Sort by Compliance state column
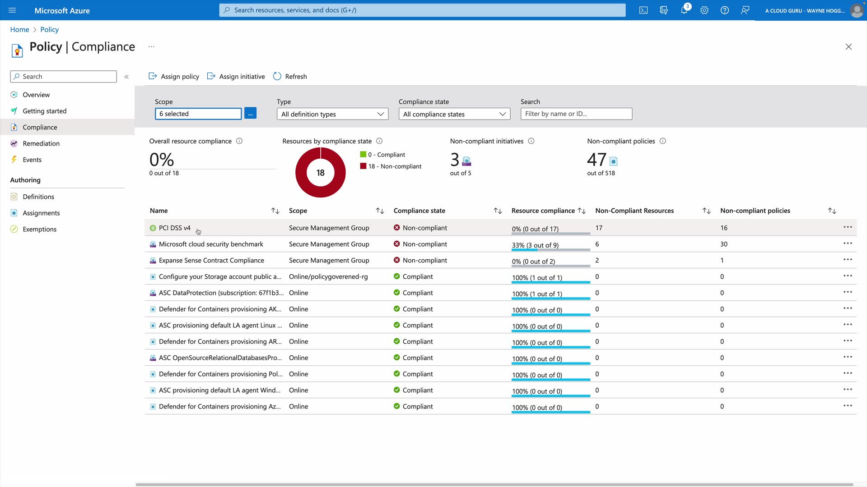Viewport: 867px width, 487px height. tap(498, 211)
